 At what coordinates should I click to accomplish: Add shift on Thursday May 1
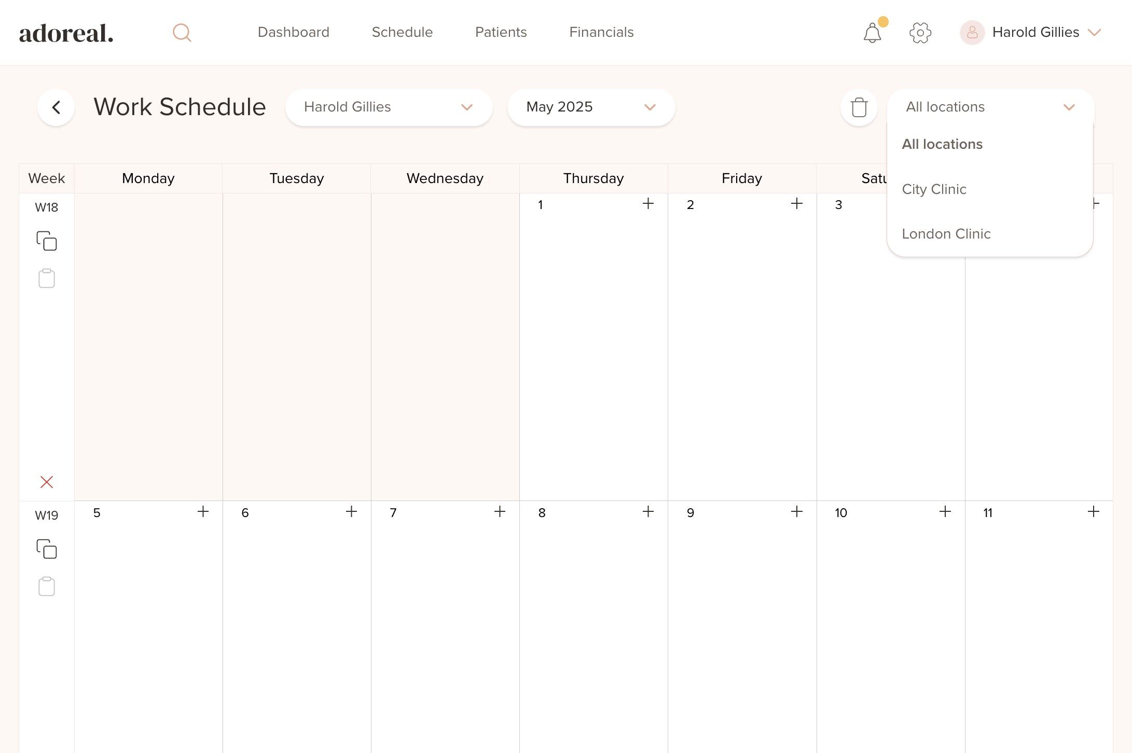click(x=648, y=204)
